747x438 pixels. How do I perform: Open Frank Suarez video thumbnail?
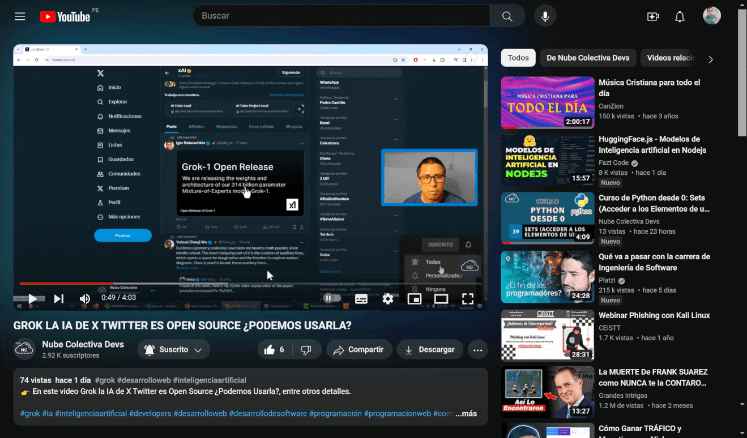[548, 393]
